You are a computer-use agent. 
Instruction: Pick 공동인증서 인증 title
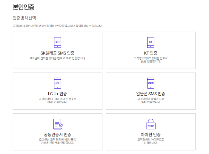click(x=57, y=135)
